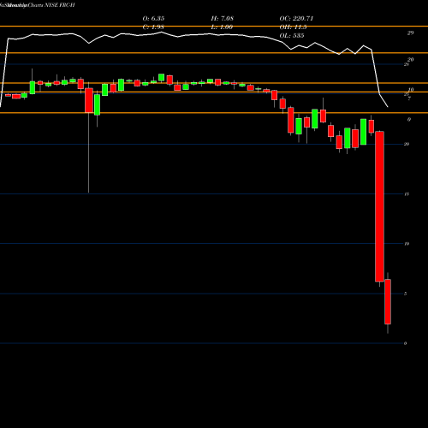Click the OC: 220.71 readout
The width and height of the screenshot is (428, 428).
[296, 18]
